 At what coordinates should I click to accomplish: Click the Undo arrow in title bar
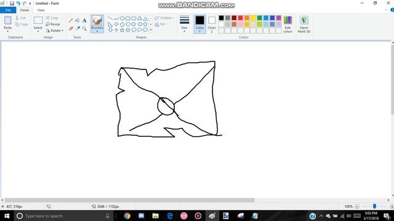pyautogui.click(x=18, y=4)
